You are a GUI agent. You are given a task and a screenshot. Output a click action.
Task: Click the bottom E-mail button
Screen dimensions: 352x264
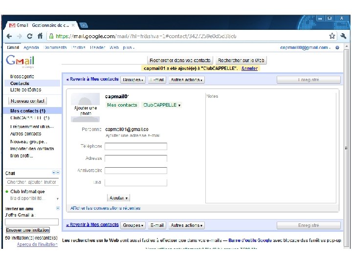tap(157, 225)
